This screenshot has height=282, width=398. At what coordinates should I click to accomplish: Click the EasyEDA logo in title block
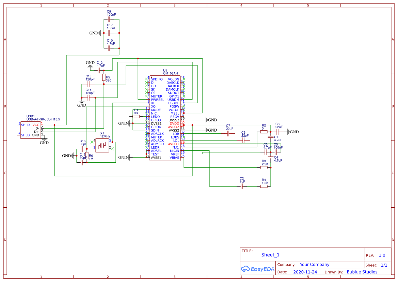click(x=257, y=269)
